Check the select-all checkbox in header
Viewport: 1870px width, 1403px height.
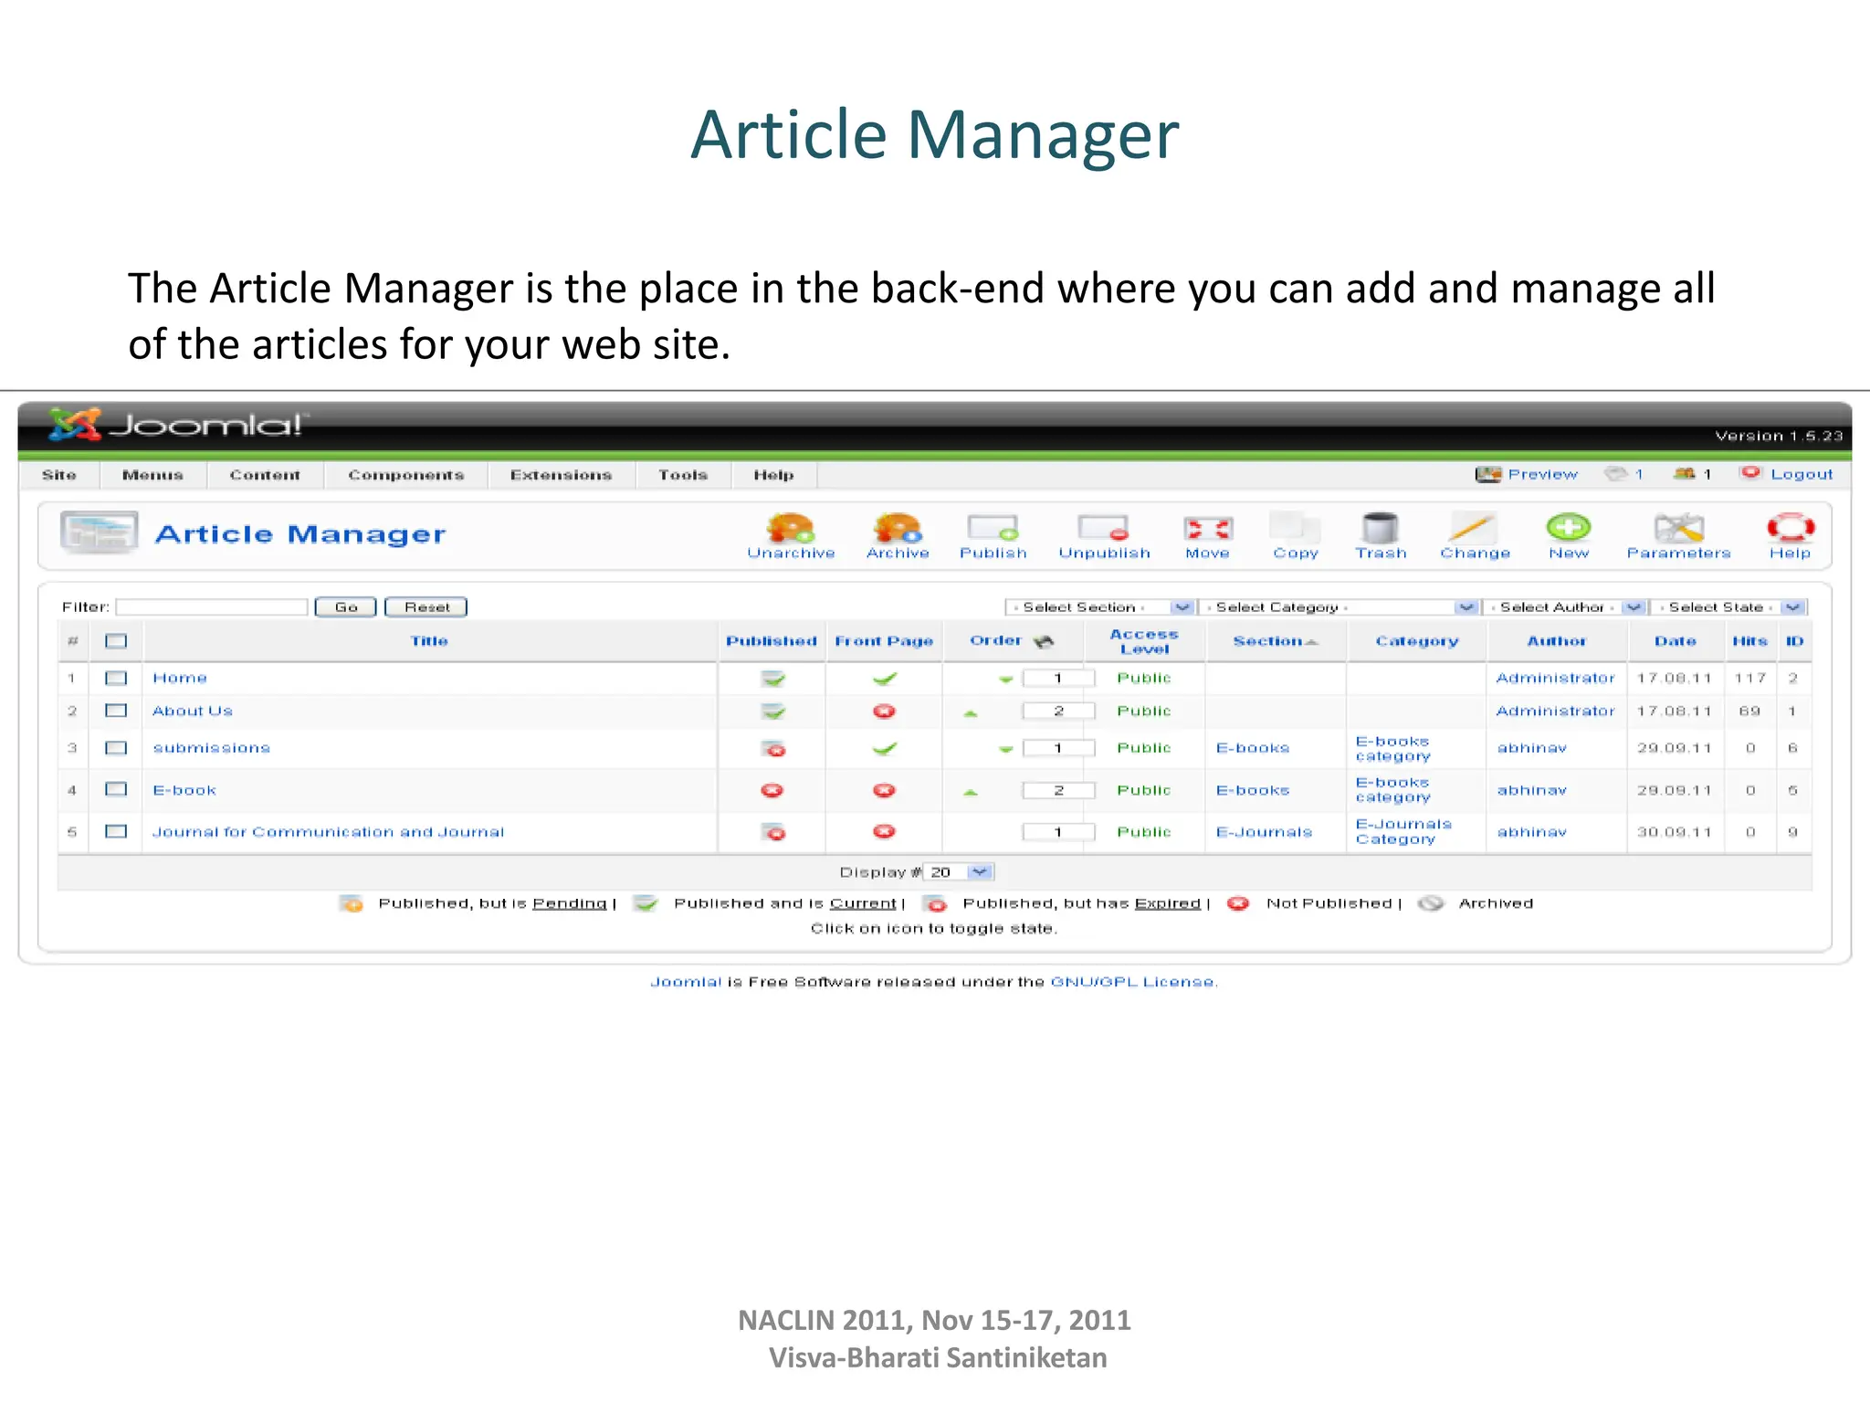coord(116,641)
